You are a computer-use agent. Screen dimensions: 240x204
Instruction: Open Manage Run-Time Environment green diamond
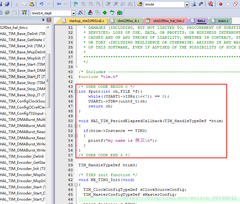105,13
